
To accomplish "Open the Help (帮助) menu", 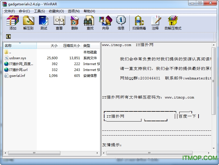I will (89, 11).
